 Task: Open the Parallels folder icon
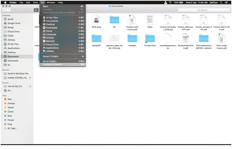click(133, 38)
